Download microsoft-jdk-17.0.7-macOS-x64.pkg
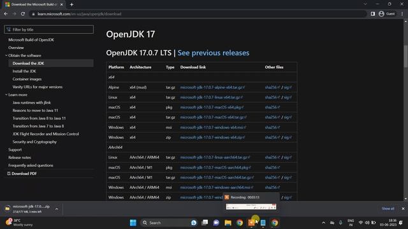 (212, 108)
